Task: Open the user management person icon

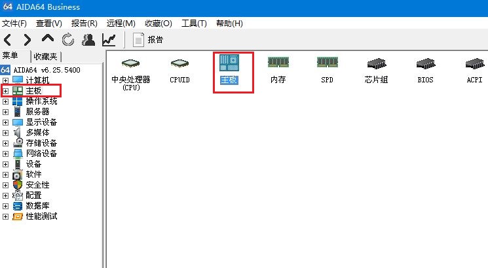Action: [x=88, y=40]
